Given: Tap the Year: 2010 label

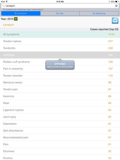Looking at the screenshot, I should pyautogui.click(x=7, y=19).
